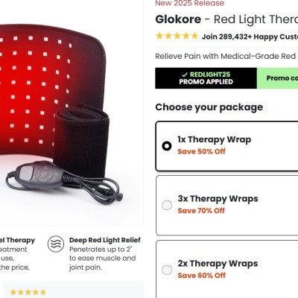The image size is (298, 298).
Task: Click the green Promo code banner section
Action: pos(277,78)
